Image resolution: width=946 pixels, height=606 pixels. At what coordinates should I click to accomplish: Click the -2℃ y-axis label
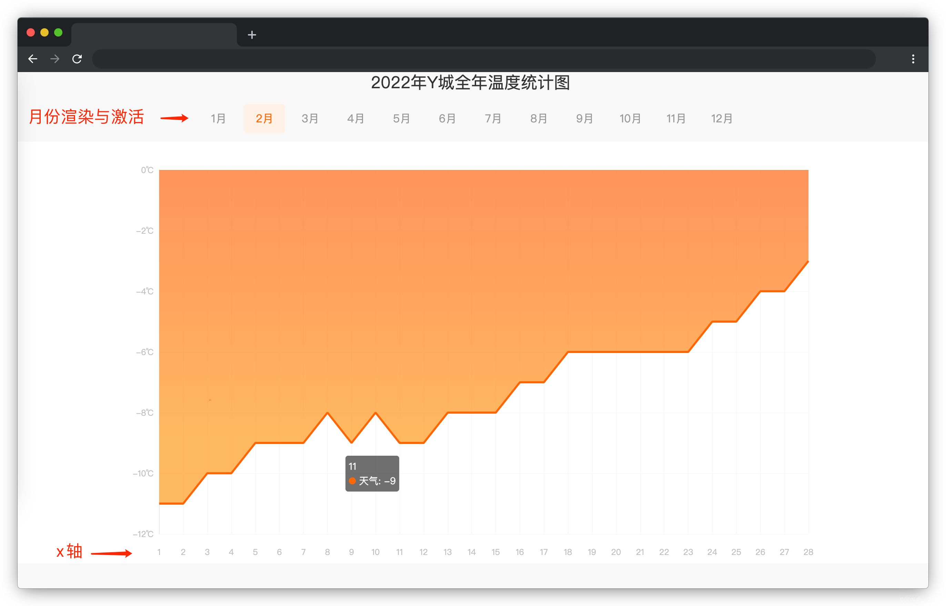[x=145, y=231]
